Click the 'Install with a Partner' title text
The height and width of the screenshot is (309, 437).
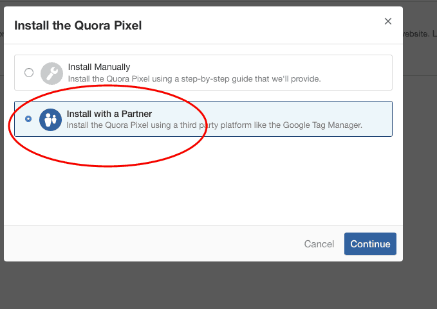[x=109, y=114]
